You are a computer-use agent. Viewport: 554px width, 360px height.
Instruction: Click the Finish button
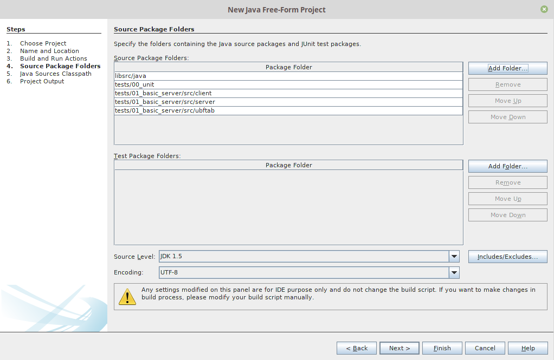(x=442, y=348)
